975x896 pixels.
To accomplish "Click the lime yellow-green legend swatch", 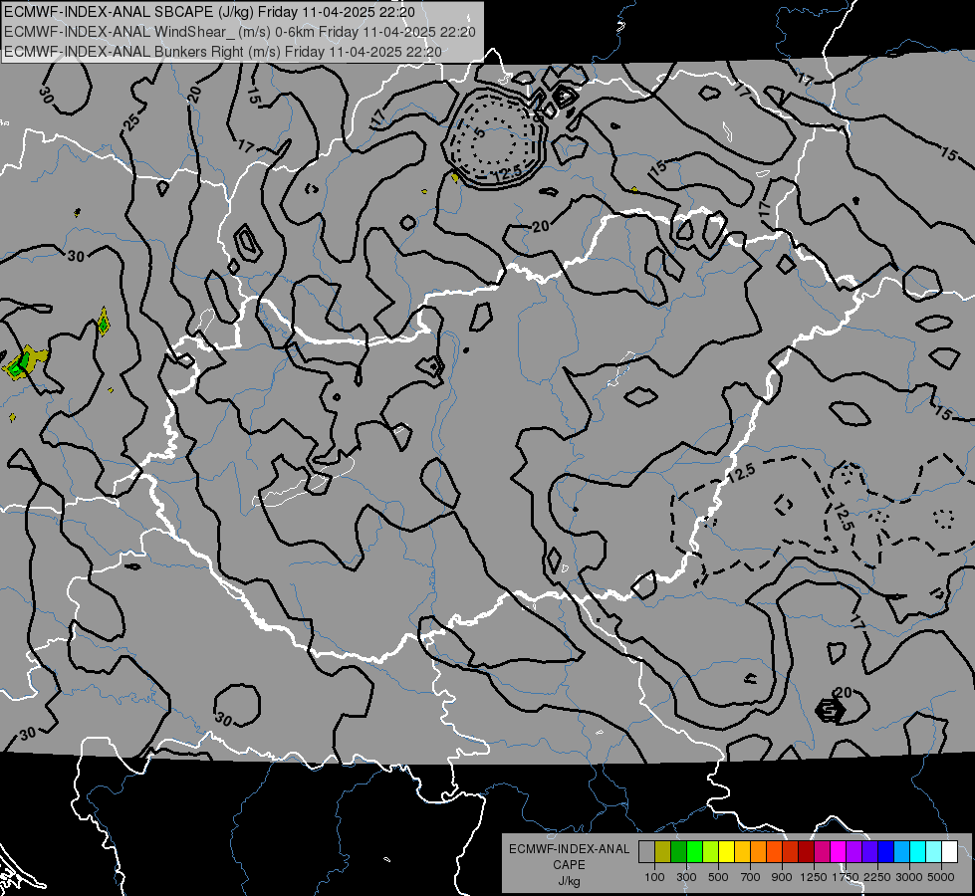I will click(x=711, y=852).
